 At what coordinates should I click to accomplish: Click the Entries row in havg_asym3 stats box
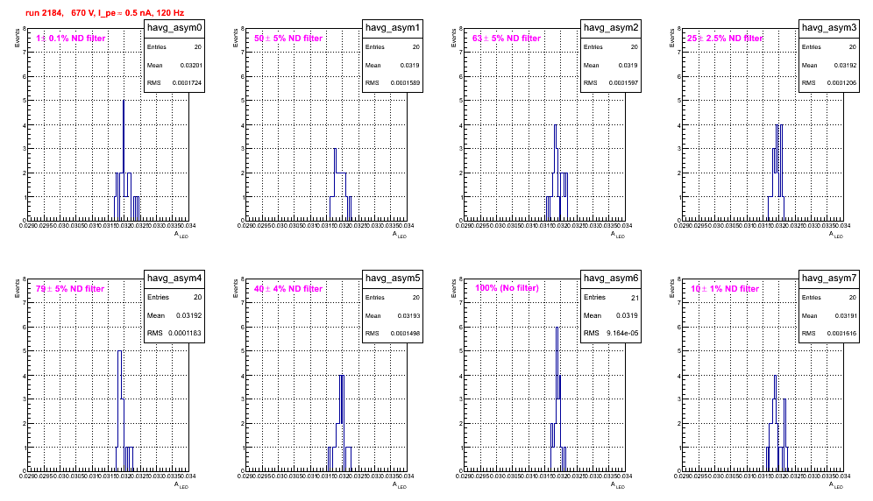pyautogui.click(x=829, y=47)
